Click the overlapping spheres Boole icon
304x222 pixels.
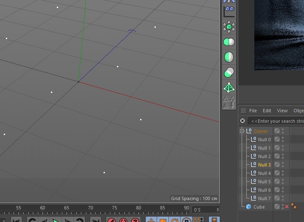229,72
